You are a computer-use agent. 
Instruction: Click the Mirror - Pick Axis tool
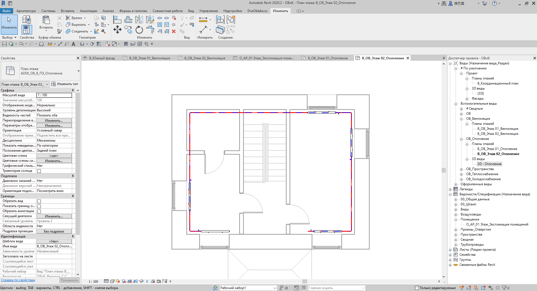click(x=139, y=19)
